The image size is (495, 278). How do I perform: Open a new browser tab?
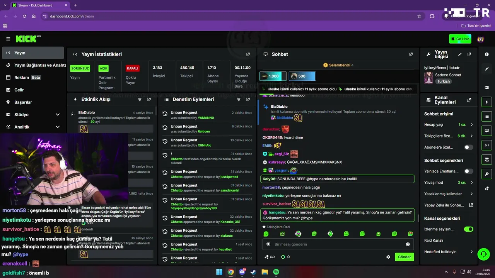coord(75,5)
